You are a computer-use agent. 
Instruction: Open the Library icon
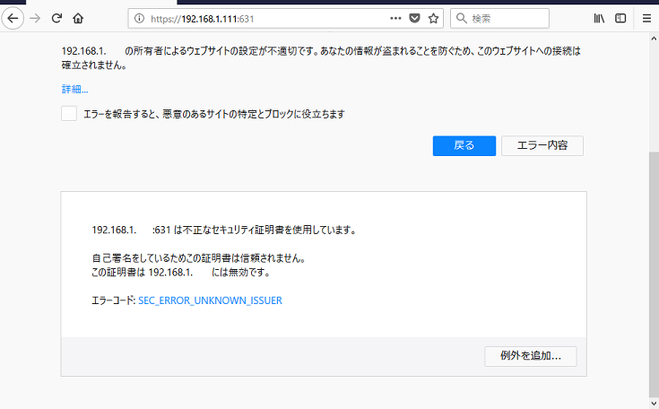(x=599, y=18)
